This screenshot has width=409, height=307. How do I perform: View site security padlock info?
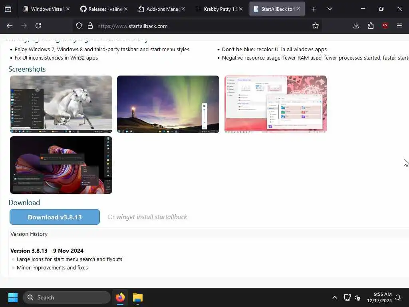click(x=90, y=26)
